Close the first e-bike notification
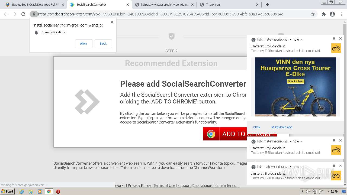Image resolution: width=347 pixels, height=195 pixels. click(x=340, y=39)
